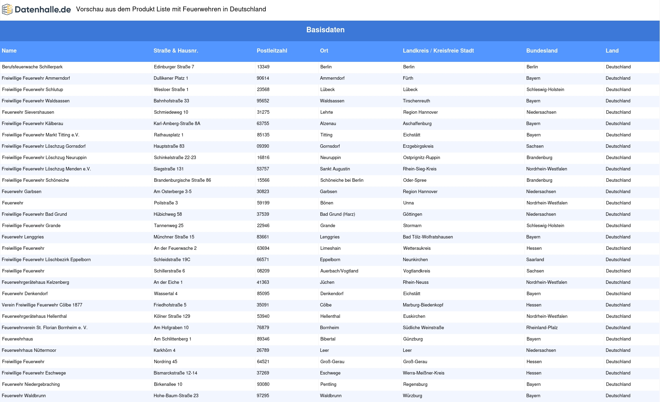660x402 pixels.
Task: Click Landkreis cell Bad Tölz-Wolfratshausen
Action: [x=428, y=237]
